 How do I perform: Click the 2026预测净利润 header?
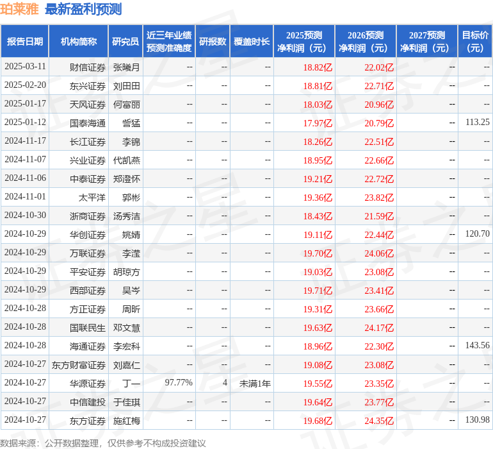pyautogui.click(x=366, y=42)
